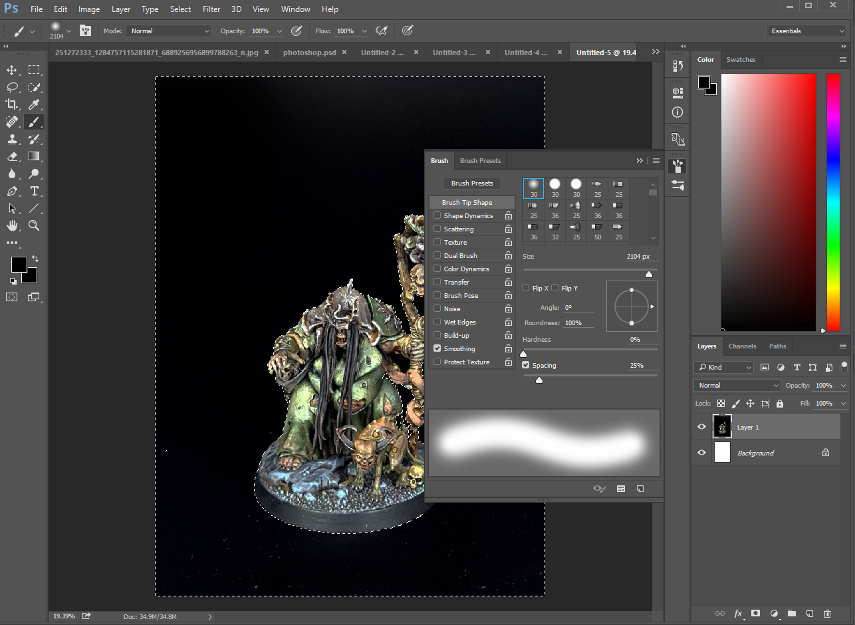Image resolution: width=855 pixels, height=625 pixels.
Task: Select the Move tool
Action: 12,70
